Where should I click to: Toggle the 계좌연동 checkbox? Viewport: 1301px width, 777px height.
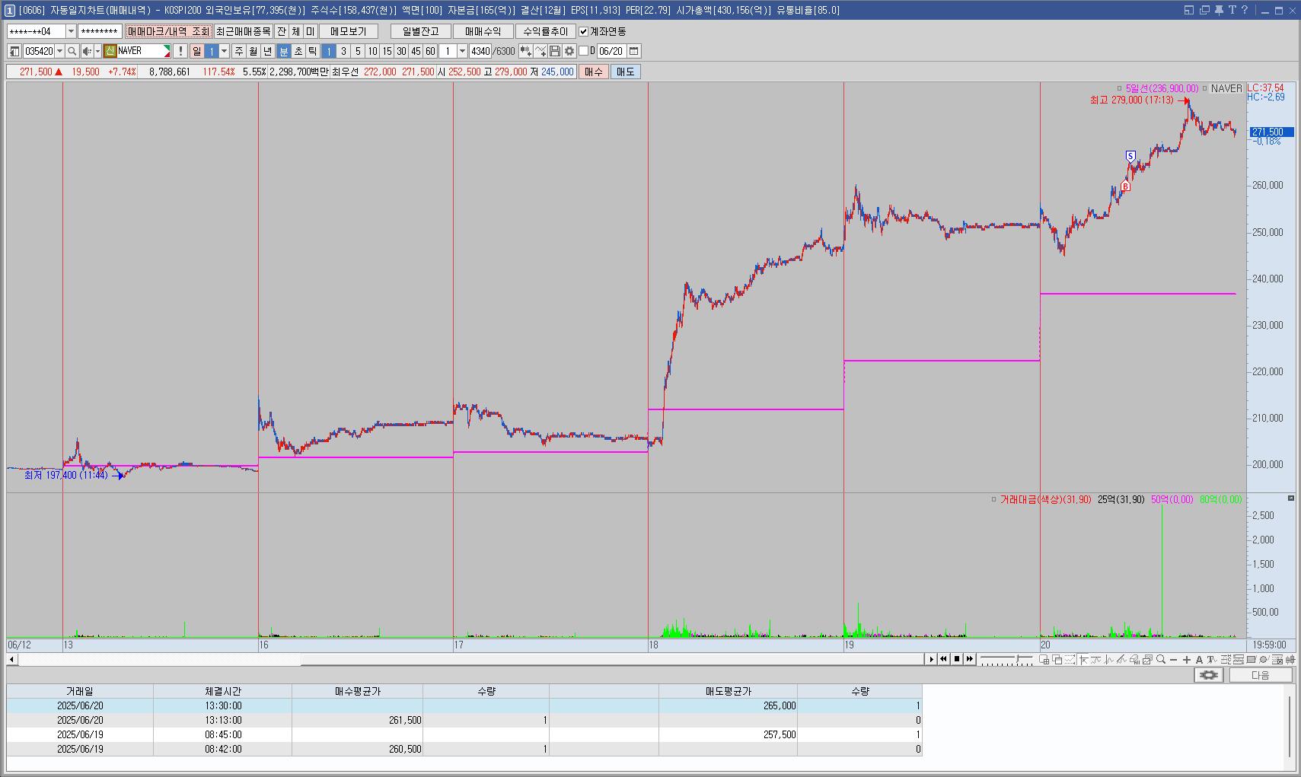[x=584, y=31]
